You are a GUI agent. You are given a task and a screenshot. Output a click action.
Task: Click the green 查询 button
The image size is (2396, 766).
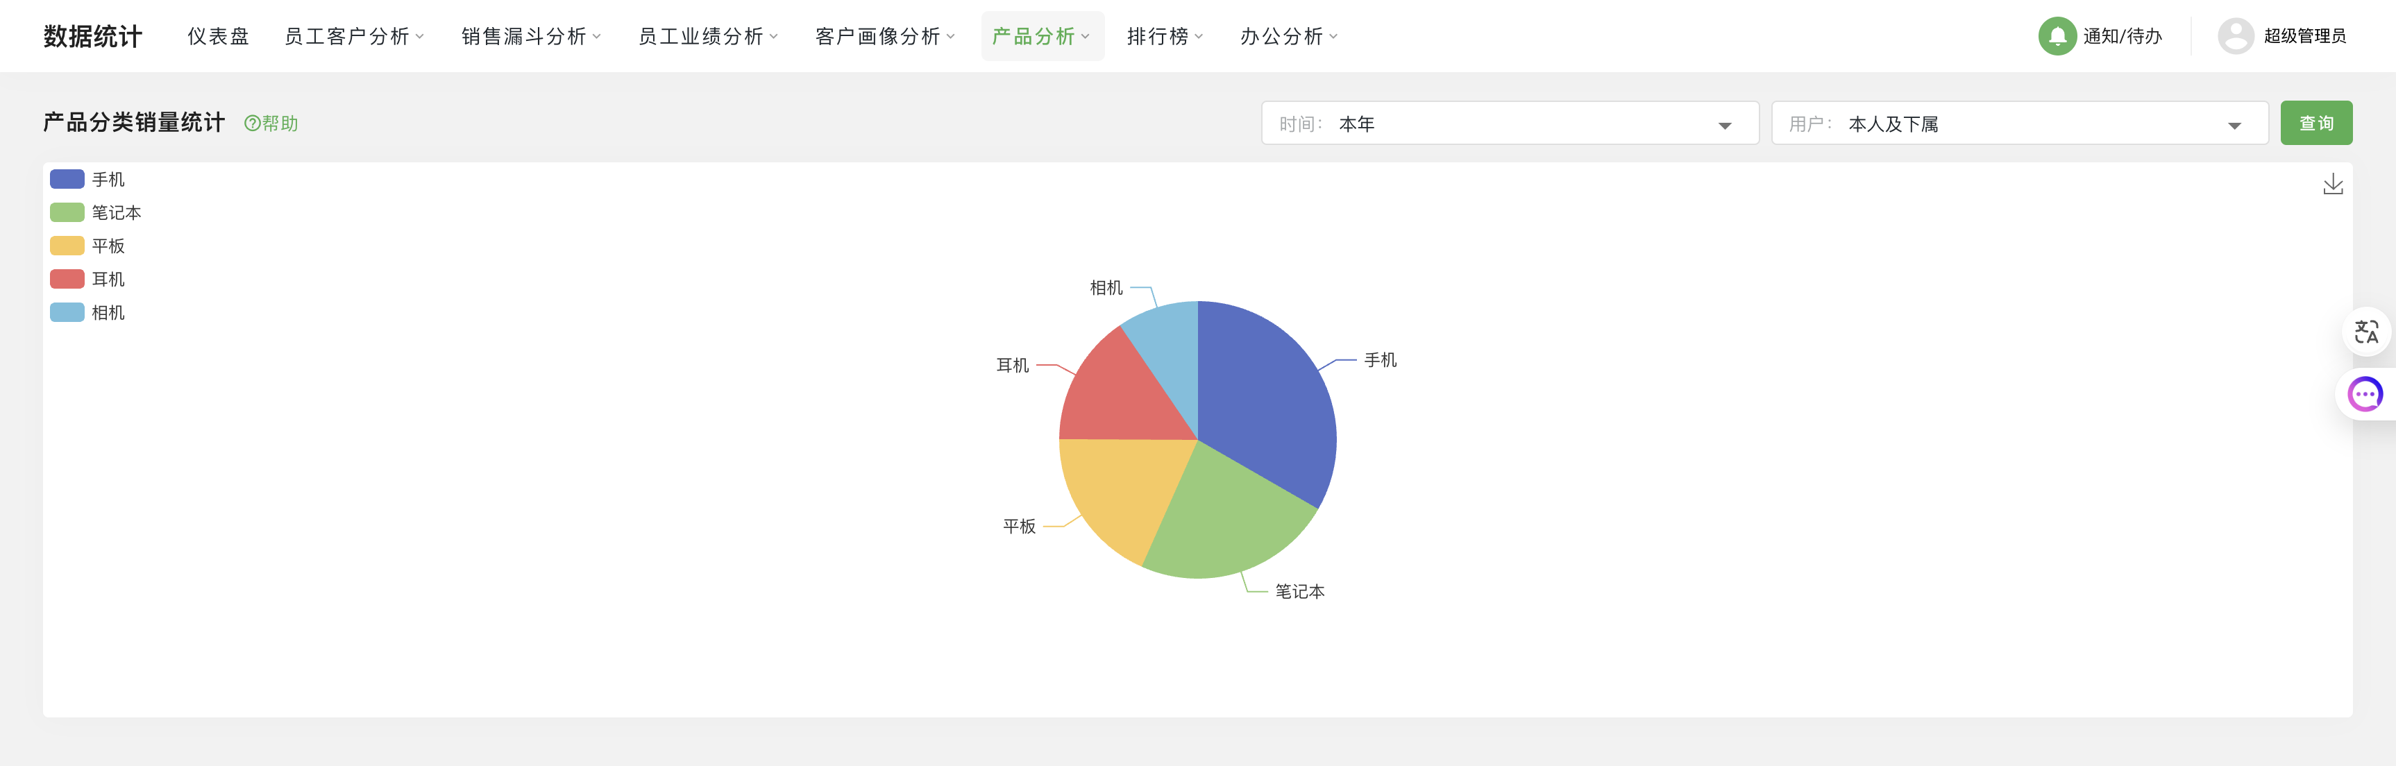point(2317,122)
